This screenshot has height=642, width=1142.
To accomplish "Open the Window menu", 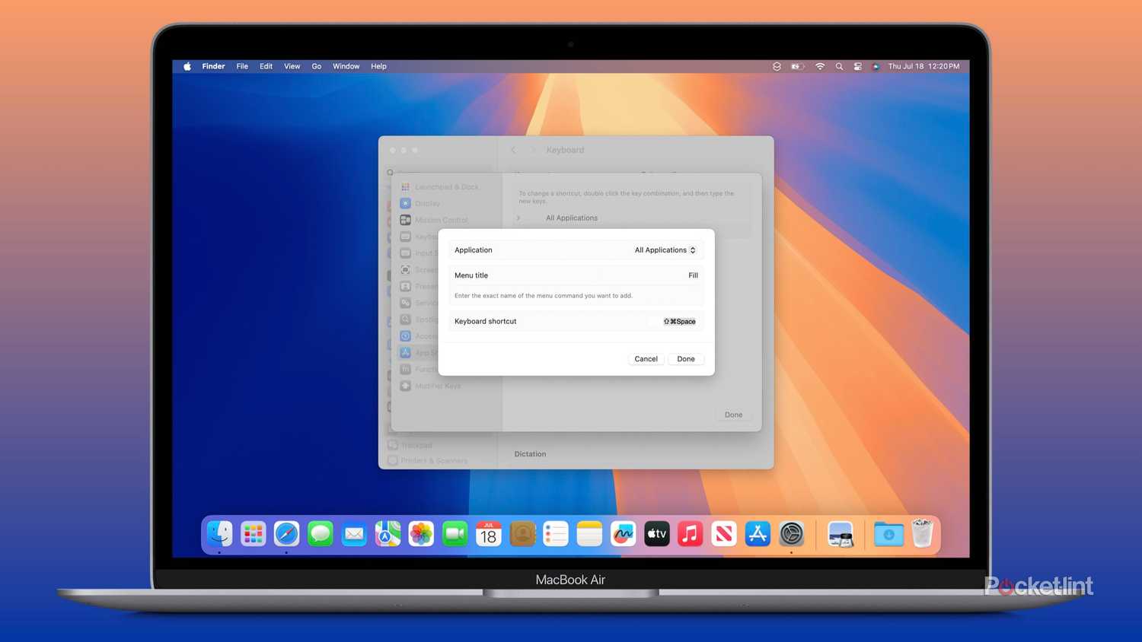I will click(346, 66).
